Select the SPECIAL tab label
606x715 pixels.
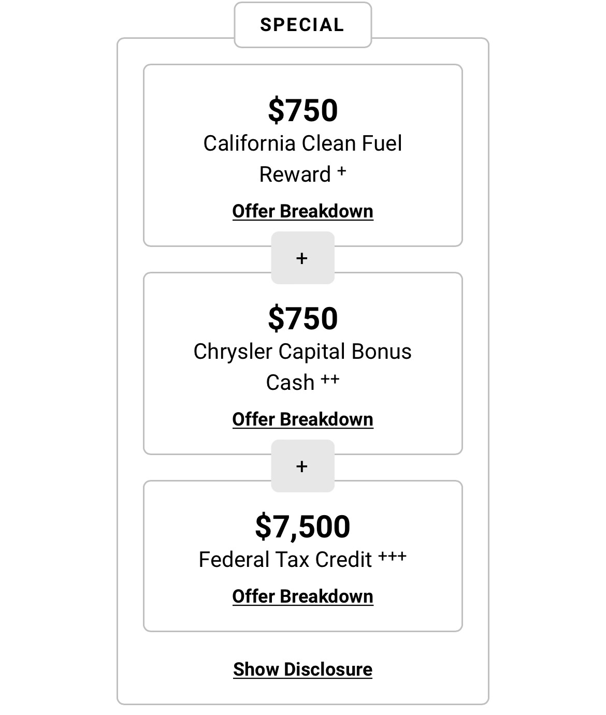[x=302, y=25]
